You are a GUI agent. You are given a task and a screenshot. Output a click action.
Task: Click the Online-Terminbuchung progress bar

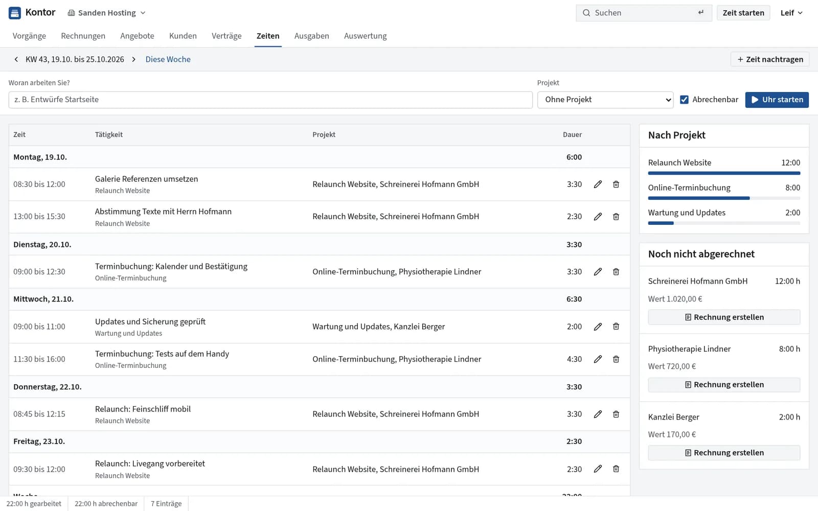pyautogui.click(x=724, y=198)
